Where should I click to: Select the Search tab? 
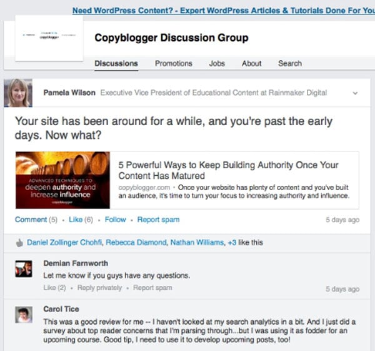point(290,63)
